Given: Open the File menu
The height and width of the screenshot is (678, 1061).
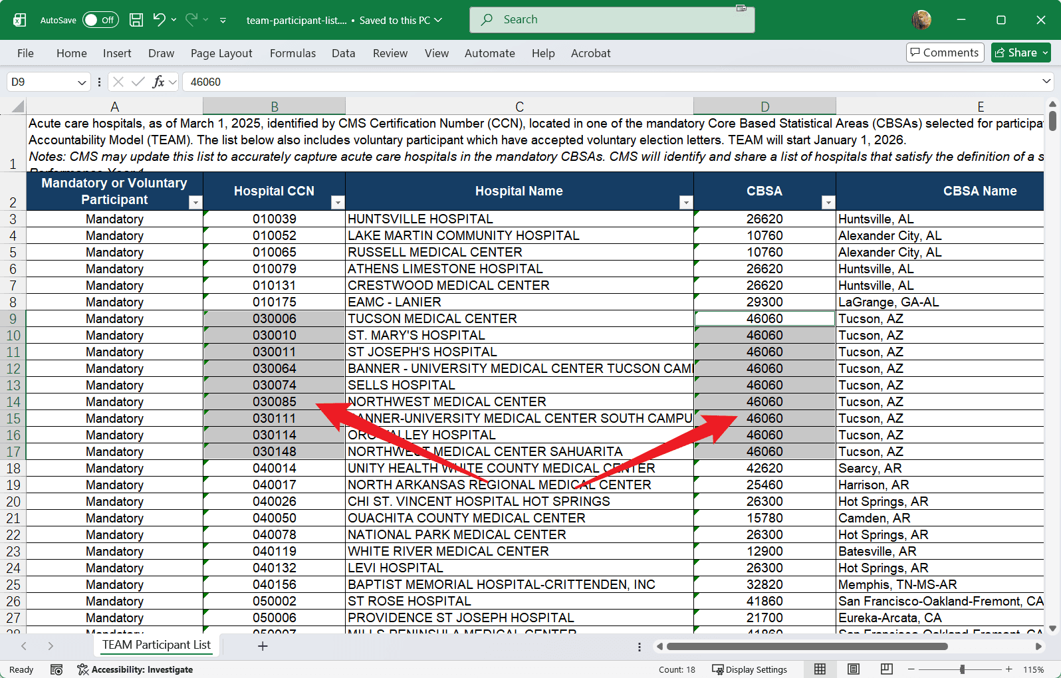Looking at the screenshot, I should point(25,53).
